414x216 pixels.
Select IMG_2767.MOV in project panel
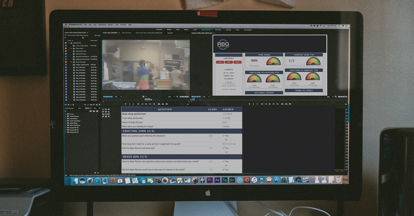(x=80, y=70)
